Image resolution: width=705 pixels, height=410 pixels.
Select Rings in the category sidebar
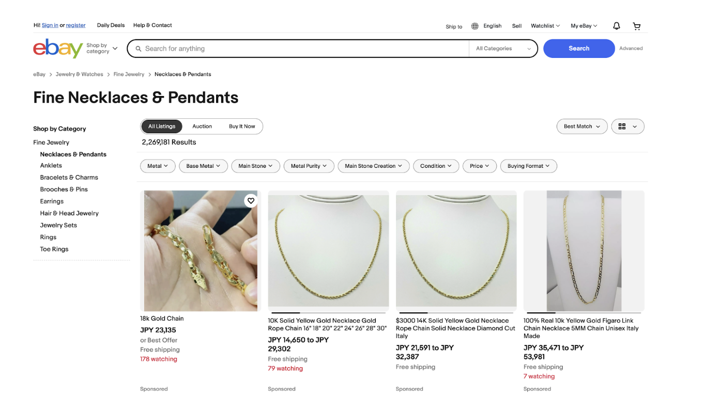(48, 237)
